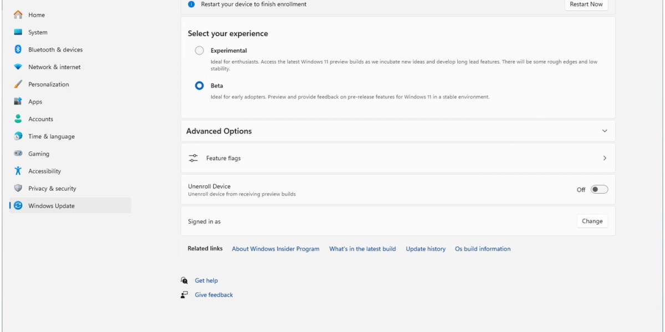Open the Os build information link
This screenshot has height=332, width=665.
[483, 249]
